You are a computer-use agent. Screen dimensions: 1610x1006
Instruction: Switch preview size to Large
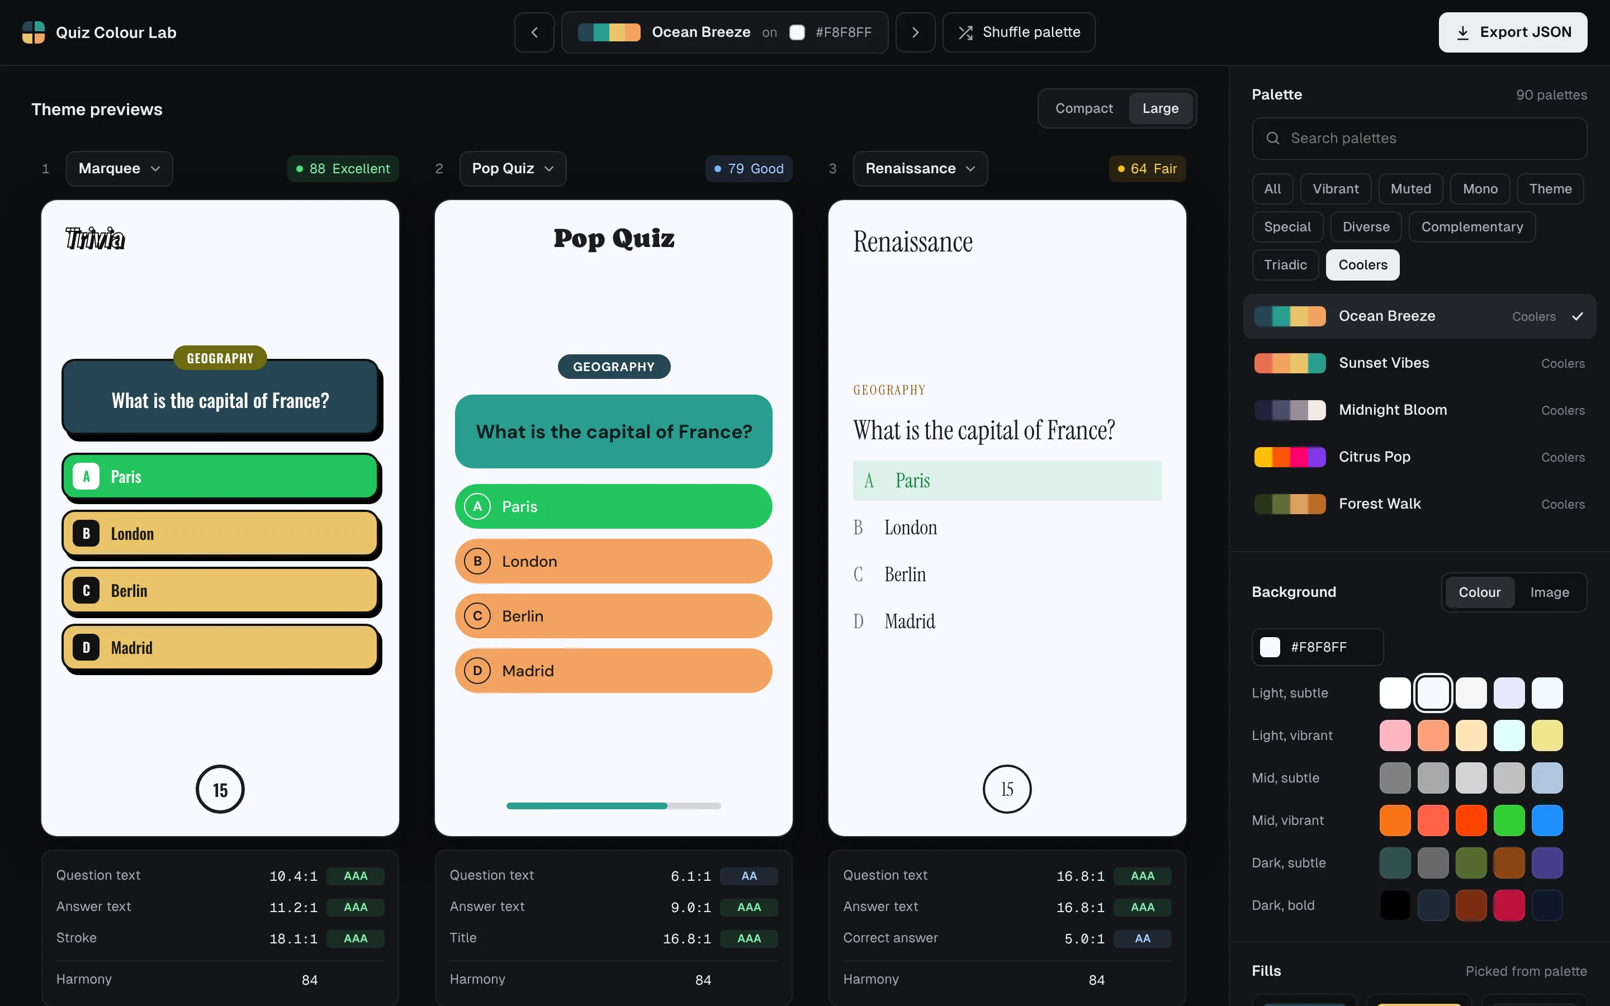pos(1161,108)
